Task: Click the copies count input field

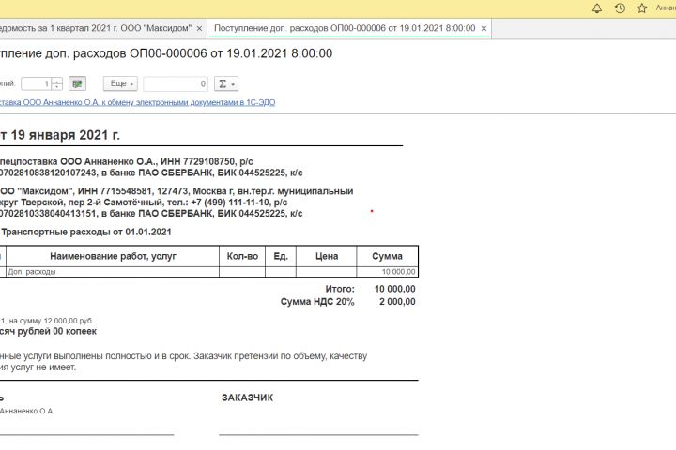Action: tap(36, 83)
